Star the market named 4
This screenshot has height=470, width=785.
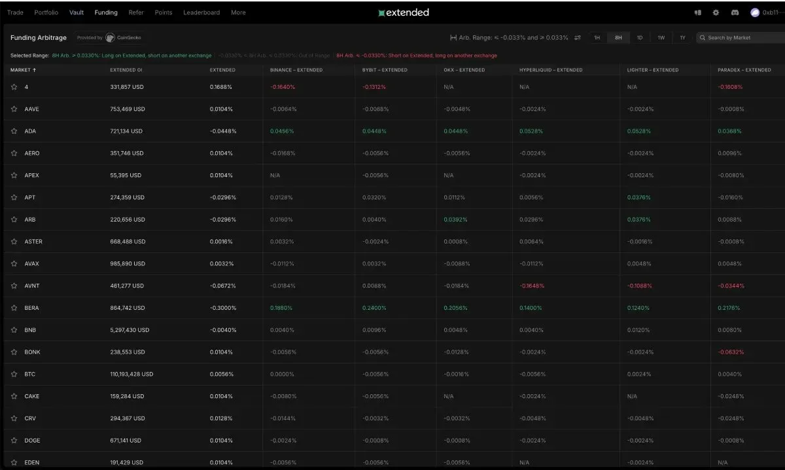pos(14,87)
